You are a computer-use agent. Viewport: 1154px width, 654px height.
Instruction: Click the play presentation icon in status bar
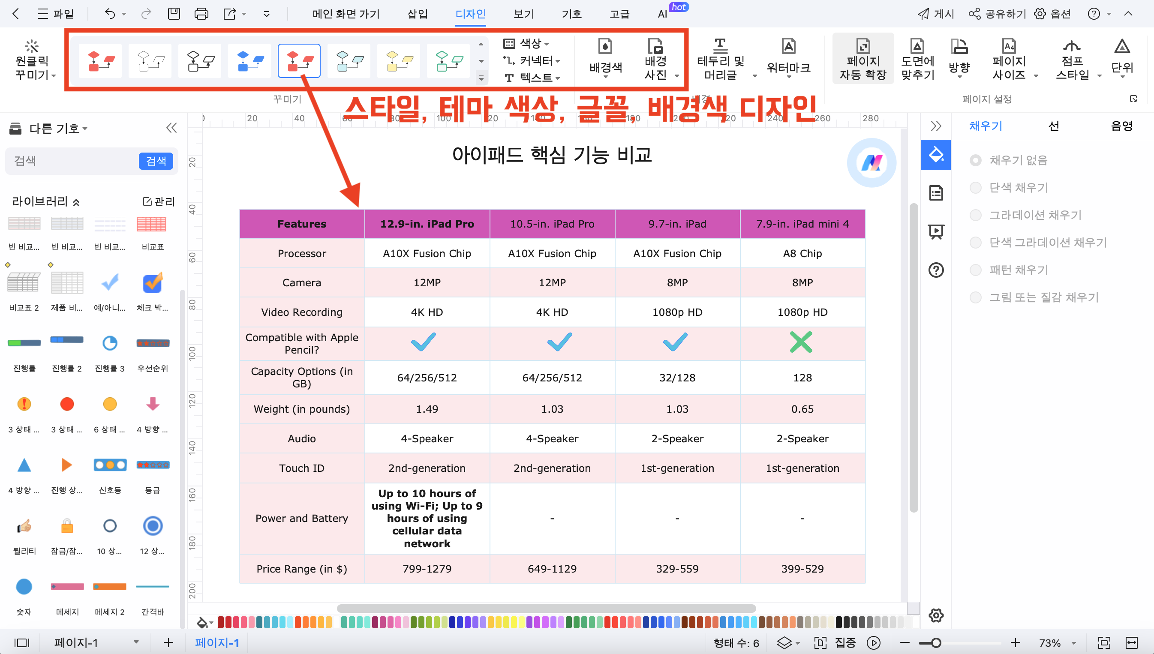[x=873, y=643]
